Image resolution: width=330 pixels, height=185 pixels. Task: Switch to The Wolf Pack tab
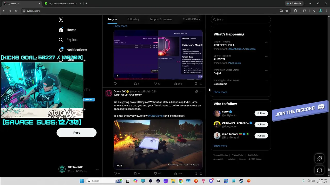click(x=191, y=19)
